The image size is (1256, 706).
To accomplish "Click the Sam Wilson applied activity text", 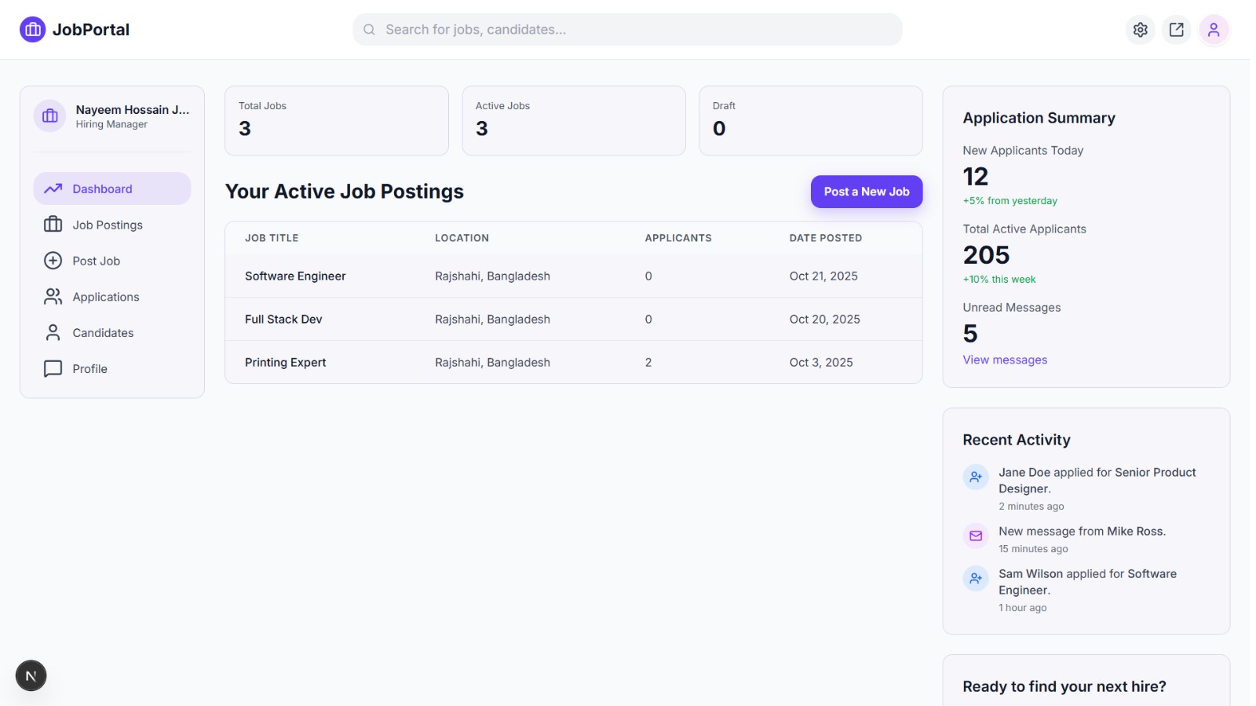I will pos(1087,582).
